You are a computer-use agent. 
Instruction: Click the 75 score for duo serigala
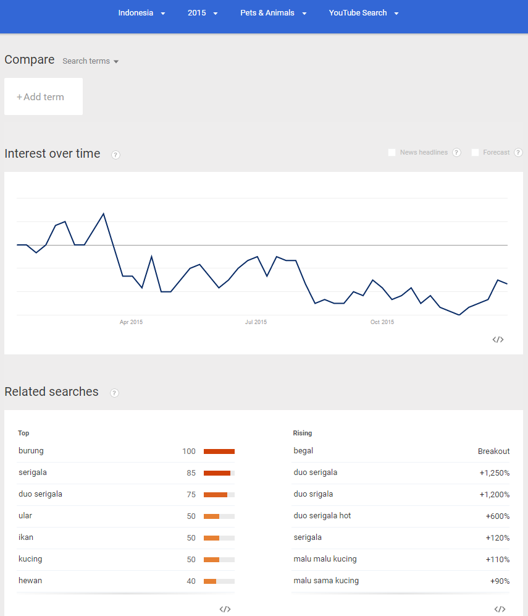(x=191, y=495)
